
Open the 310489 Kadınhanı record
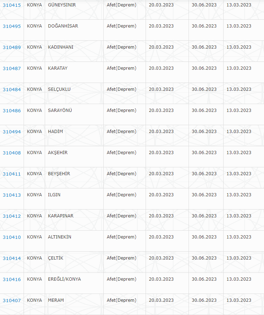tap(12, 48)
